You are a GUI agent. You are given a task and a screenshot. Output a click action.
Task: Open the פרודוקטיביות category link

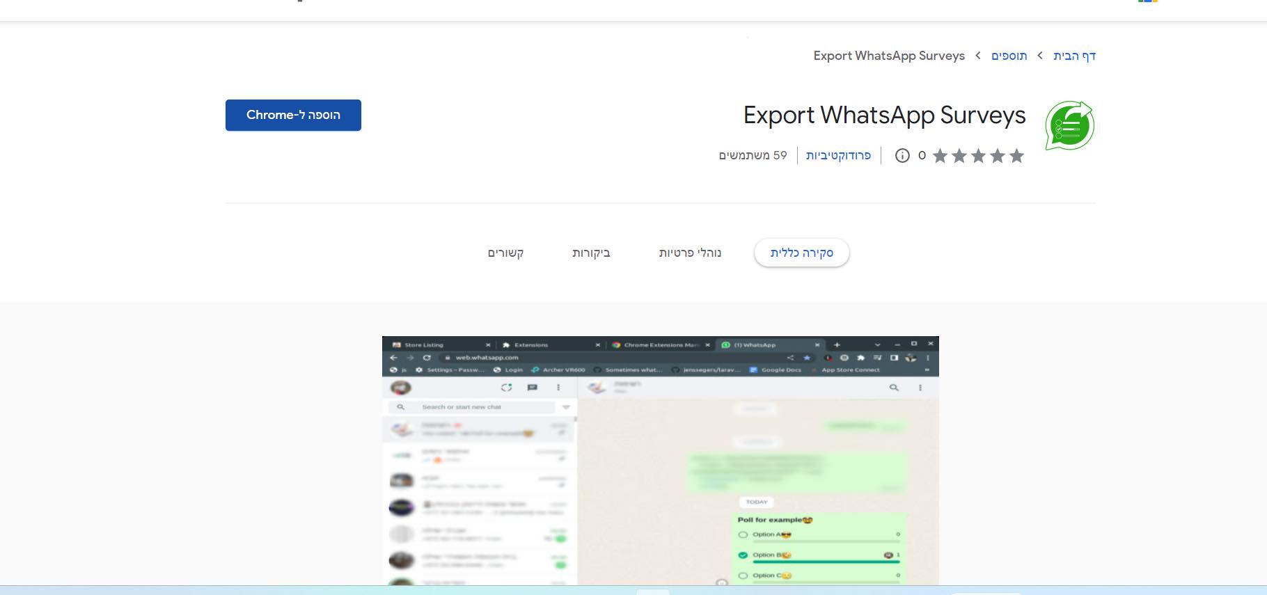point(838,155)
